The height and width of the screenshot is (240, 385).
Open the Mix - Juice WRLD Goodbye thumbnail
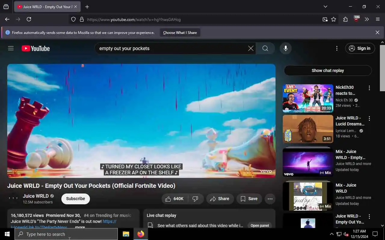308,196
